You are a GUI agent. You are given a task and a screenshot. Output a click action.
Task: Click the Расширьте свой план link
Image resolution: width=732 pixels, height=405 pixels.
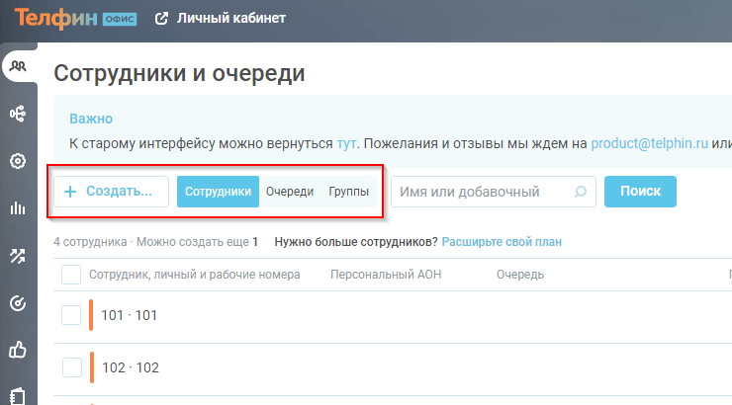[502, 242]
